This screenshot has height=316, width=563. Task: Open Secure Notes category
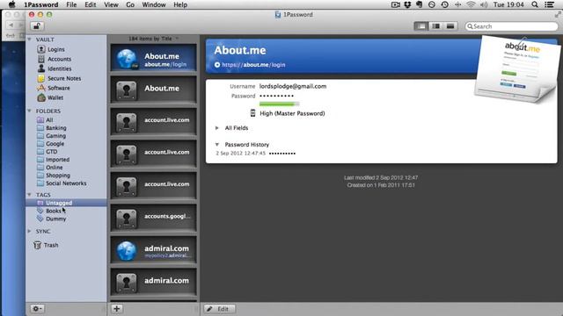point(64,78)
